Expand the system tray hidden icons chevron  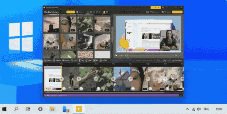coord(187,109)
